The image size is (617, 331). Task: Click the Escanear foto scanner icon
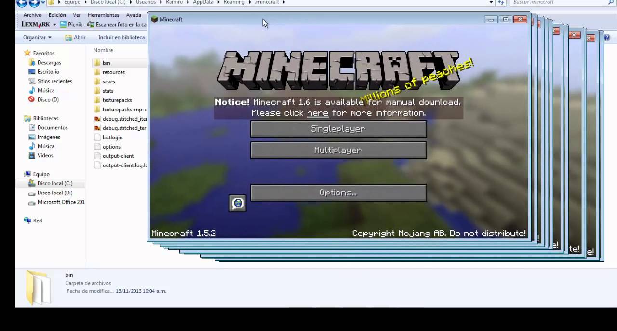pos(92,24)
